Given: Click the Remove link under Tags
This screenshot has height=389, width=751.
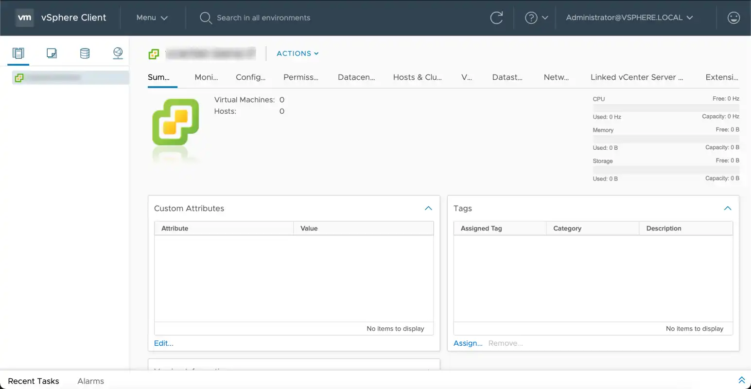Looking at the screenshot, I should point(506,343).
